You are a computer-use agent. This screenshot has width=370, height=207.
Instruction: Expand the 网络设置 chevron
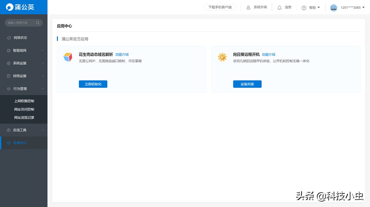[x=43, y=76]
